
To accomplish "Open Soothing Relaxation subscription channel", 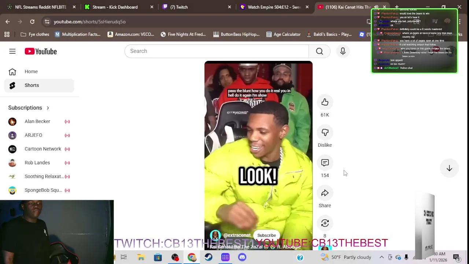I will click(39, 176).
